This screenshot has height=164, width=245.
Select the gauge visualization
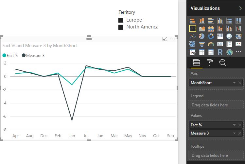(211, 44)
